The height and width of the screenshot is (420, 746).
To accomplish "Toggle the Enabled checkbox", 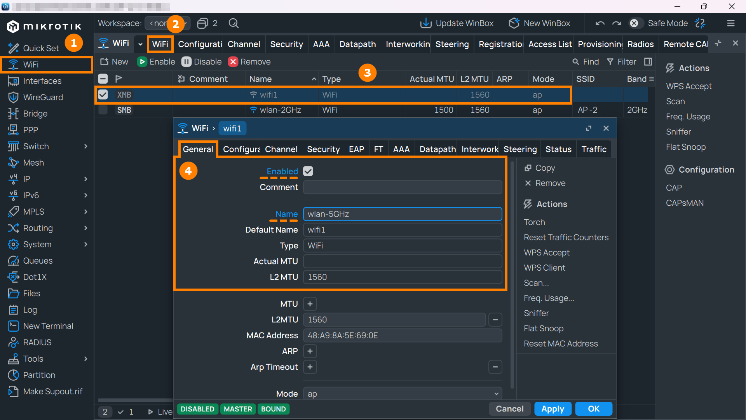I will tap(308, 171).
